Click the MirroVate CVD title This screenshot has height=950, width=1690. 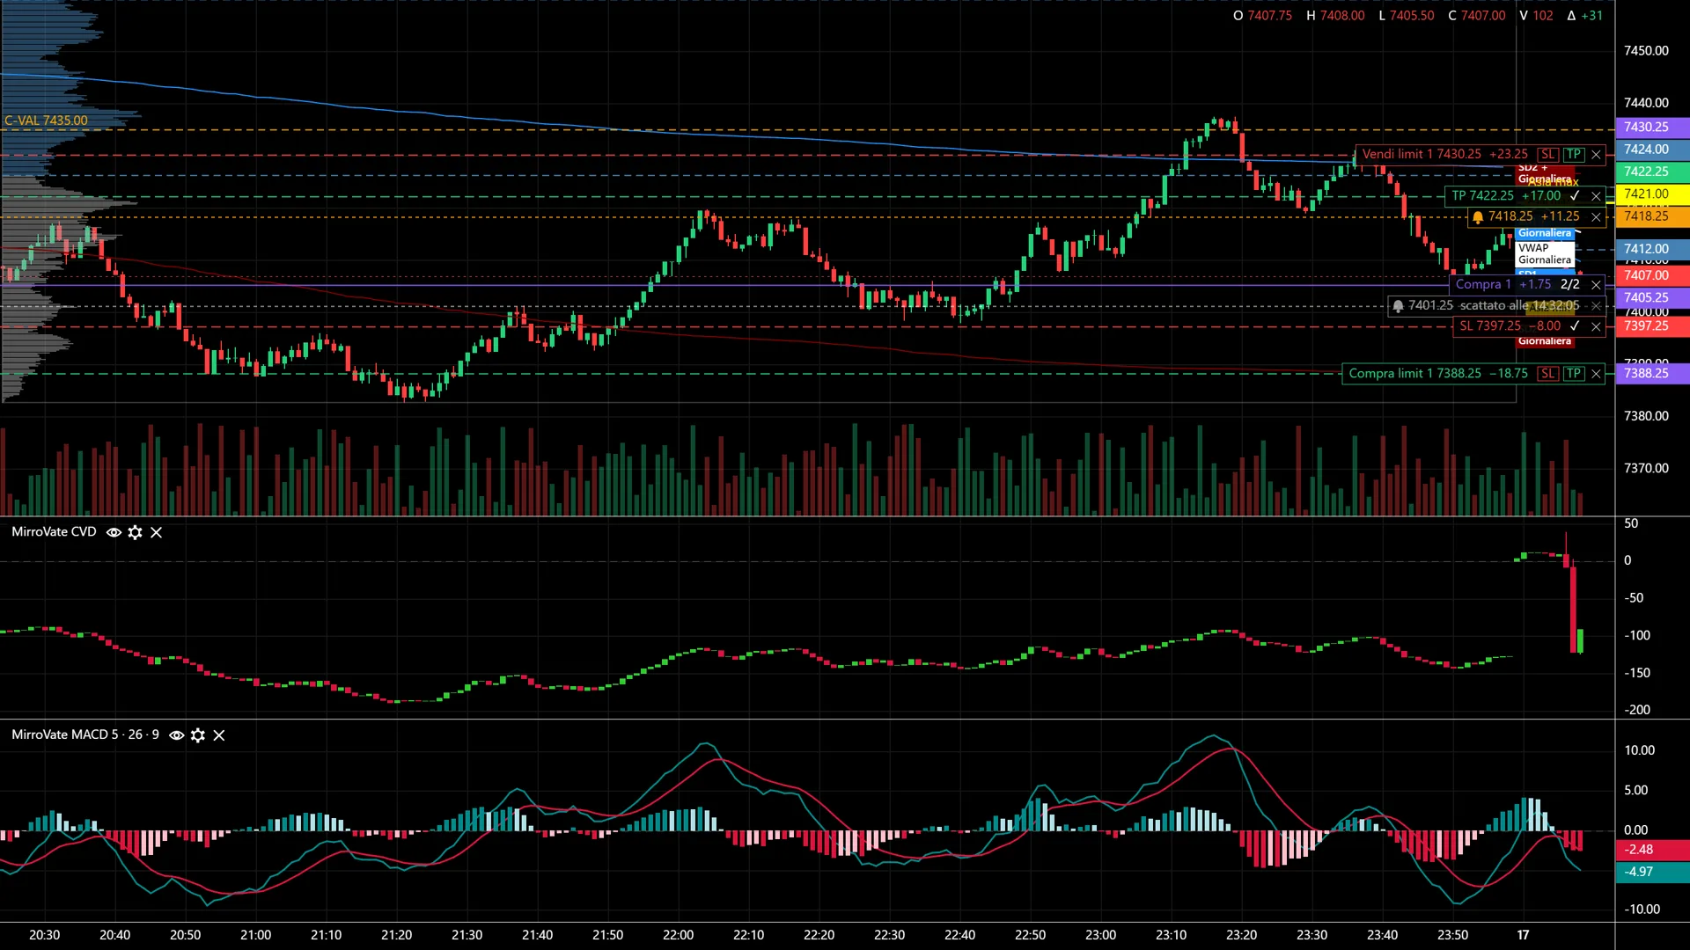point(54,531)
